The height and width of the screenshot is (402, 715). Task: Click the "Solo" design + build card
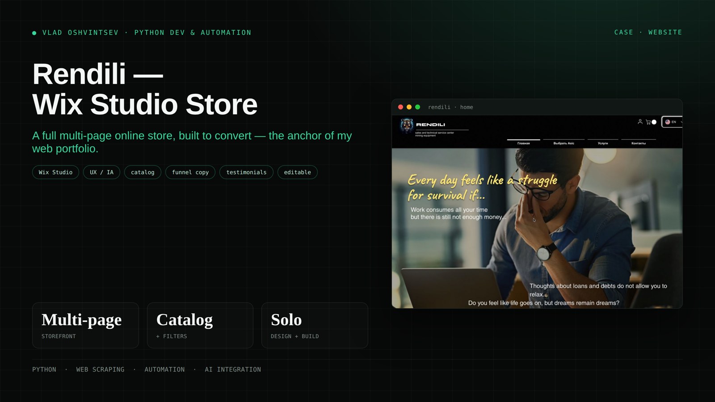click(x=315, y=325)
